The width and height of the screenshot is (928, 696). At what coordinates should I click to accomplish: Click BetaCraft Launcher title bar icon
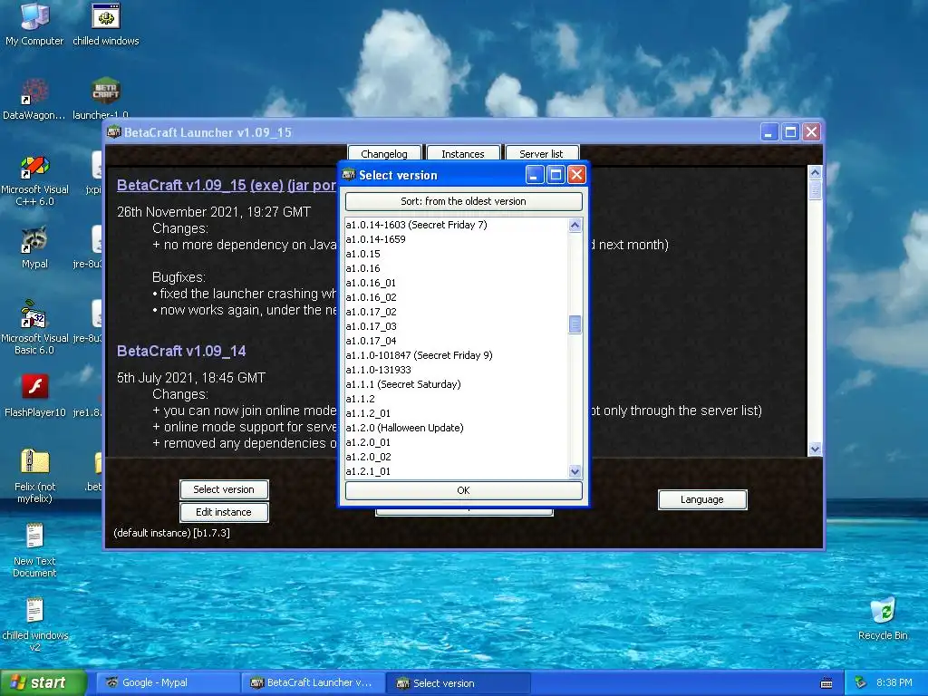point(114,132)
